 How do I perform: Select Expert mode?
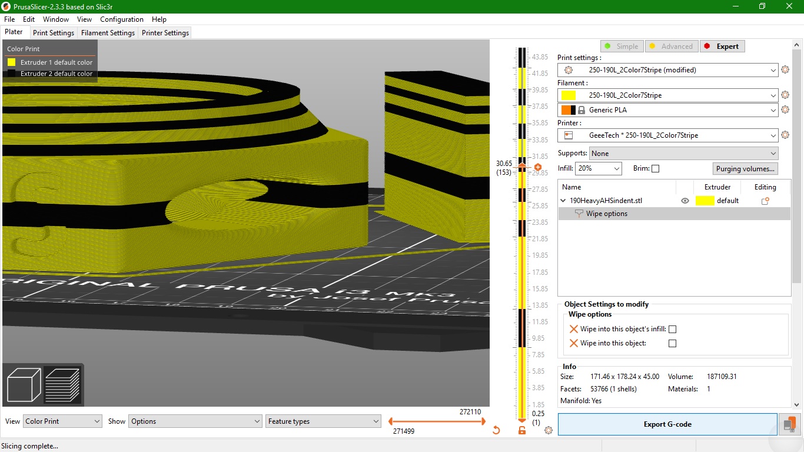722,46
